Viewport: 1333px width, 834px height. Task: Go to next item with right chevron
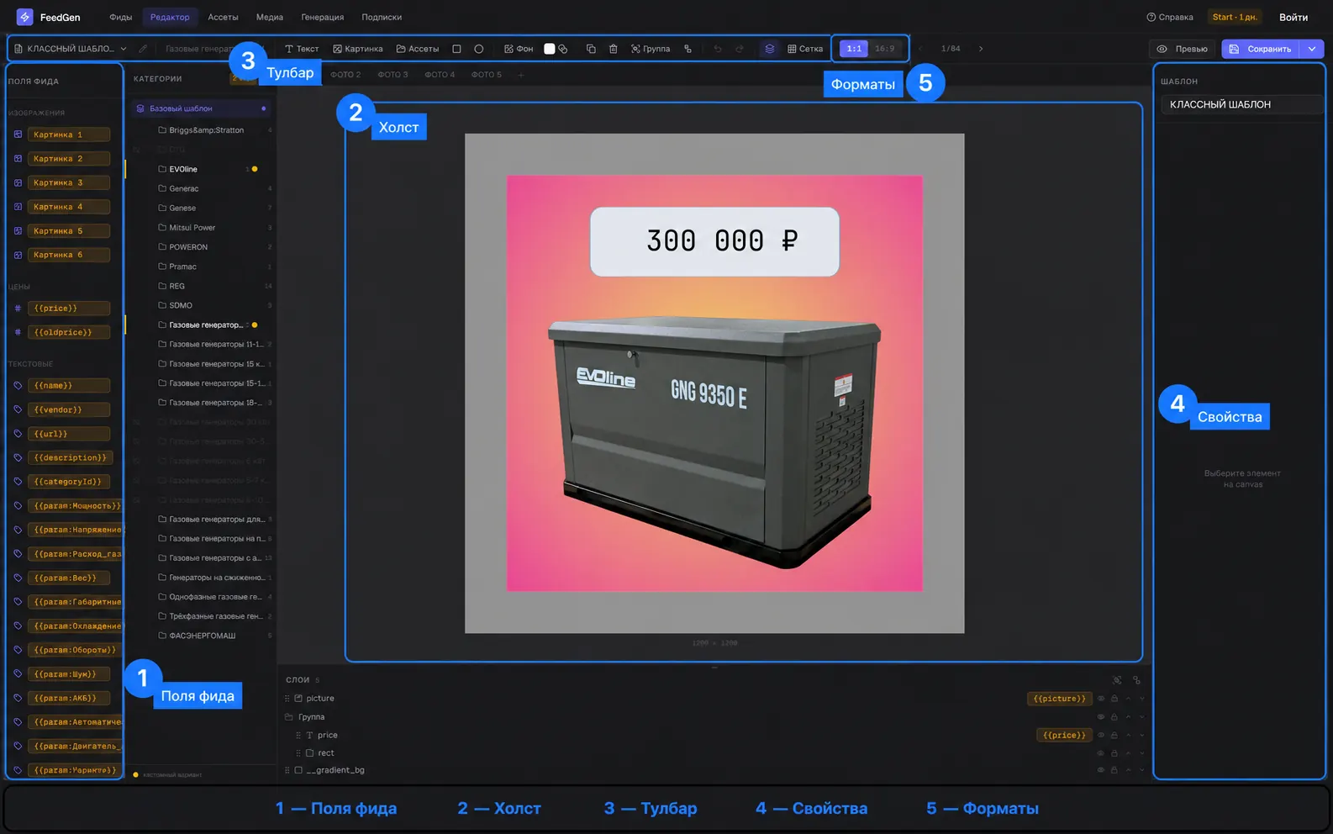pos(981,49)
